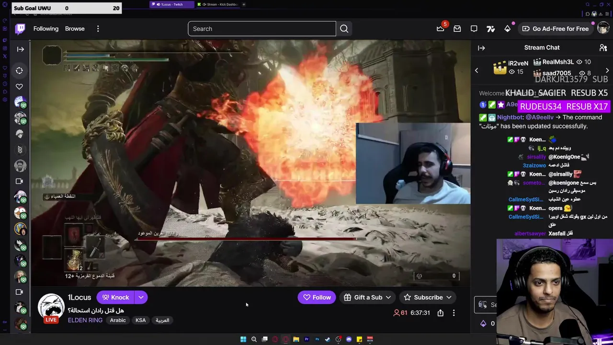613x345 pixels.
Task: Open the Following page
Action: tap(46, 29)
